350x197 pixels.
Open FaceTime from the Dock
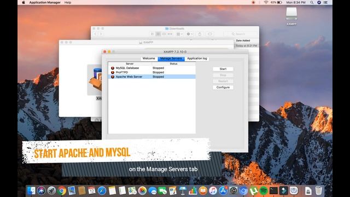(162, 191)
